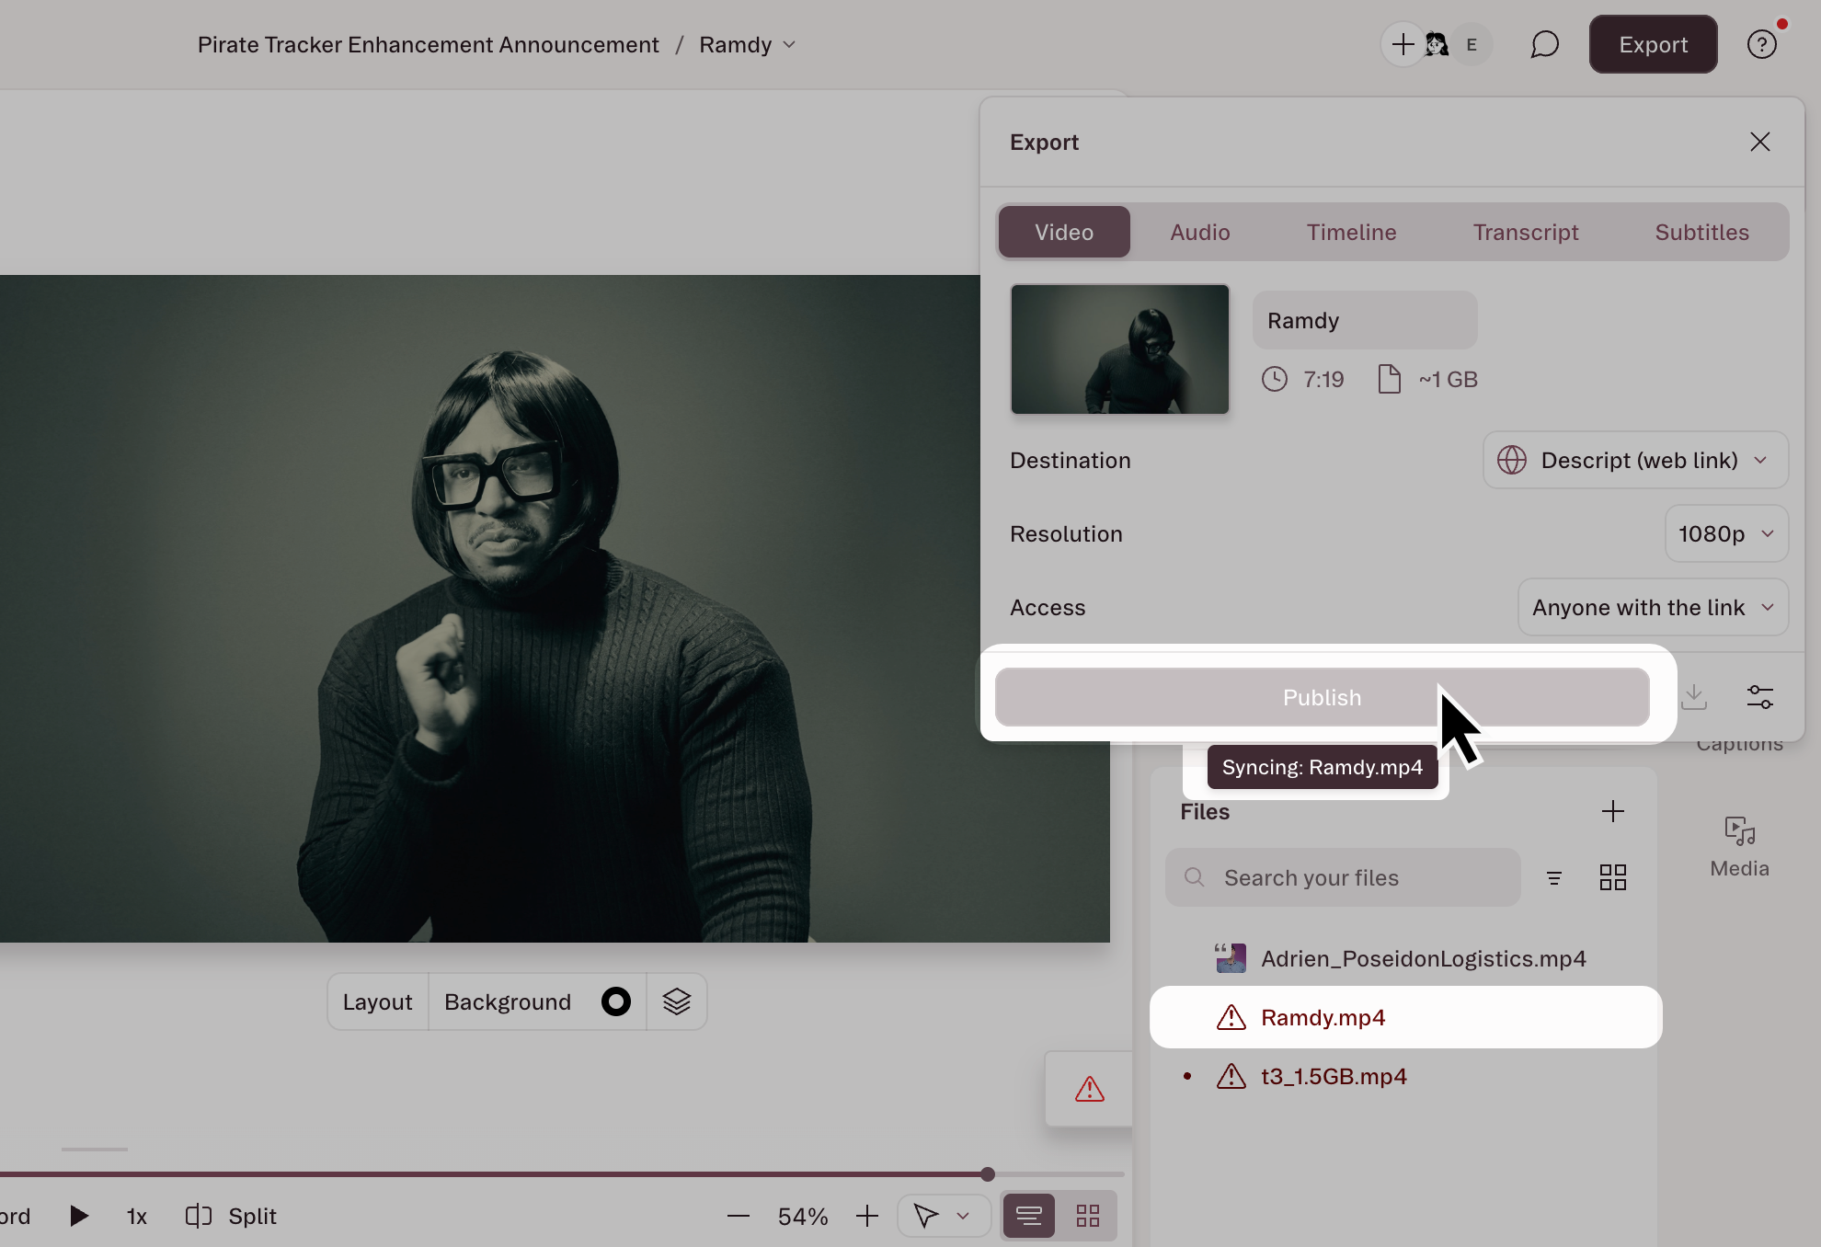Click the Search your files field
Screen dimensions: 1821x1247
point(1343,878)
